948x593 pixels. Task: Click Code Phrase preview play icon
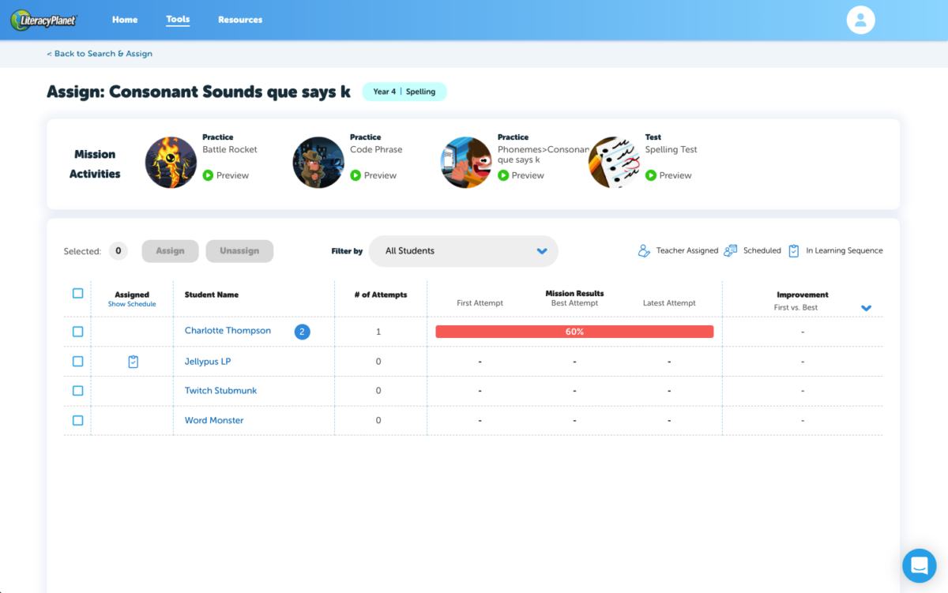355,175
